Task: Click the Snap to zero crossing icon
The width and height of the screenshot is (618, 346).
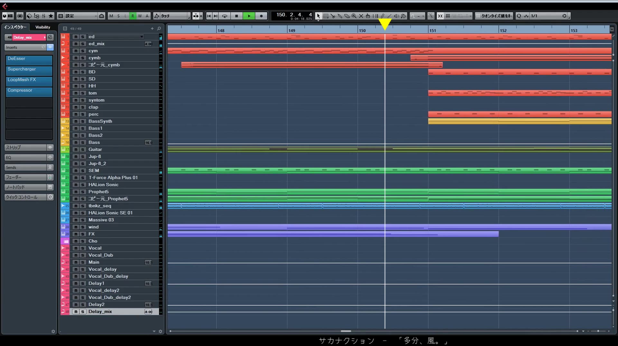Action: pyautogui.click(x=431, y=16)
